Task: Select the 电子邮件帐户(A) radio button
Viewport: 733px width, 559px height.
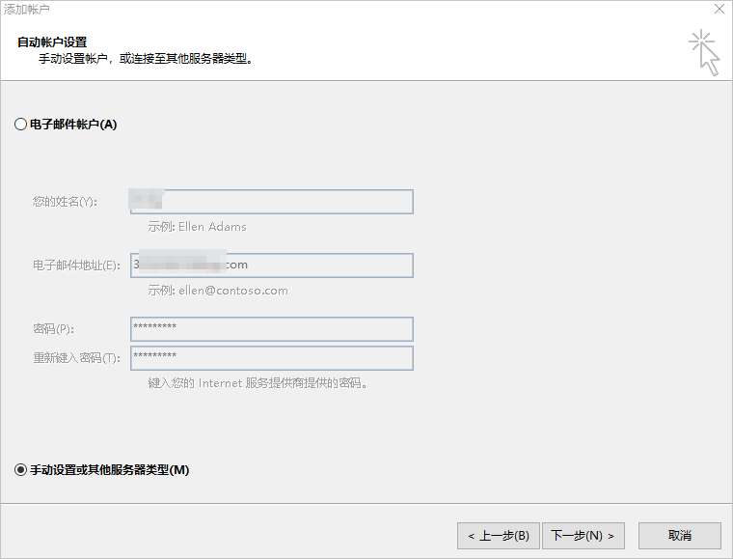Action: pyautogui.click(x=20, y=125)
